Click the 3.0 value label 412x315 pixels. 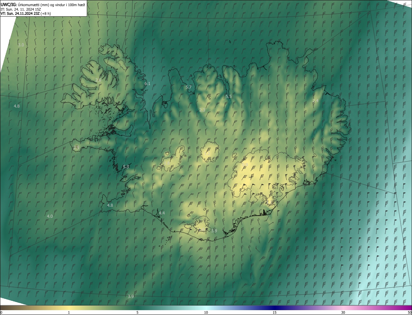[21, 45]
